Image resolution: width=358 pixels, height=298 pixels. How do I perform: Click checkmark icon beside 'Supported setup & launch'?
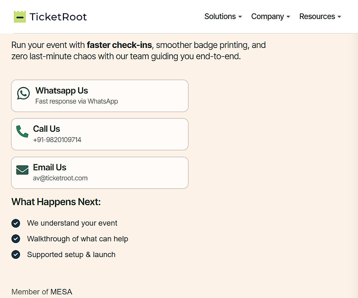point(16,254)
